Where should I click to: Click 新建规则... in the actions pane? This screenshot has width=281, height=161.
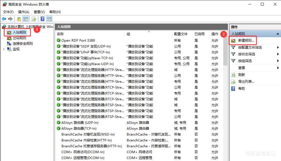(246, 41)
